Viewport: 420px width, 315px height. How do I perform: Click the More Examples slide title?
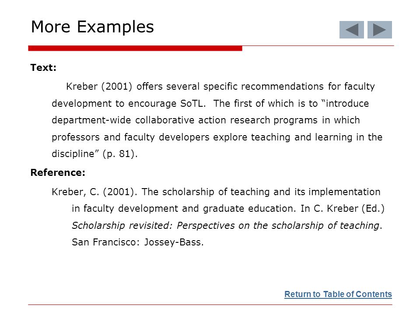tap(92, 27)
